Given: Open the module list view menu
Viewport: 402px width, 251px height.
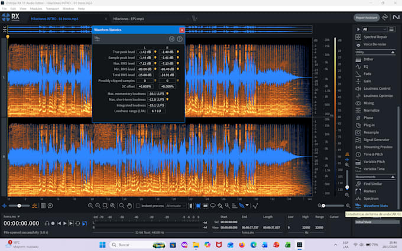Looking at the screenshot, I should [x=391, y=30].
